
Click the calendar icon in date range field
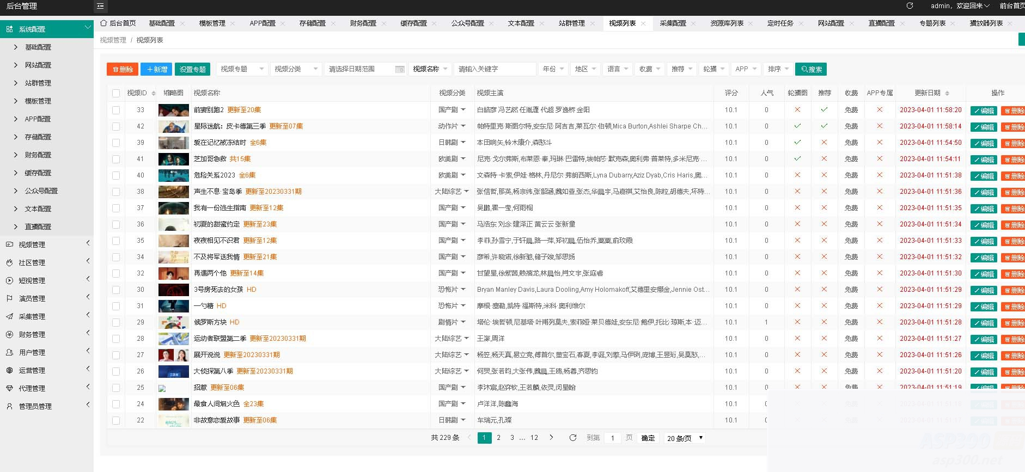click(399, 69)
